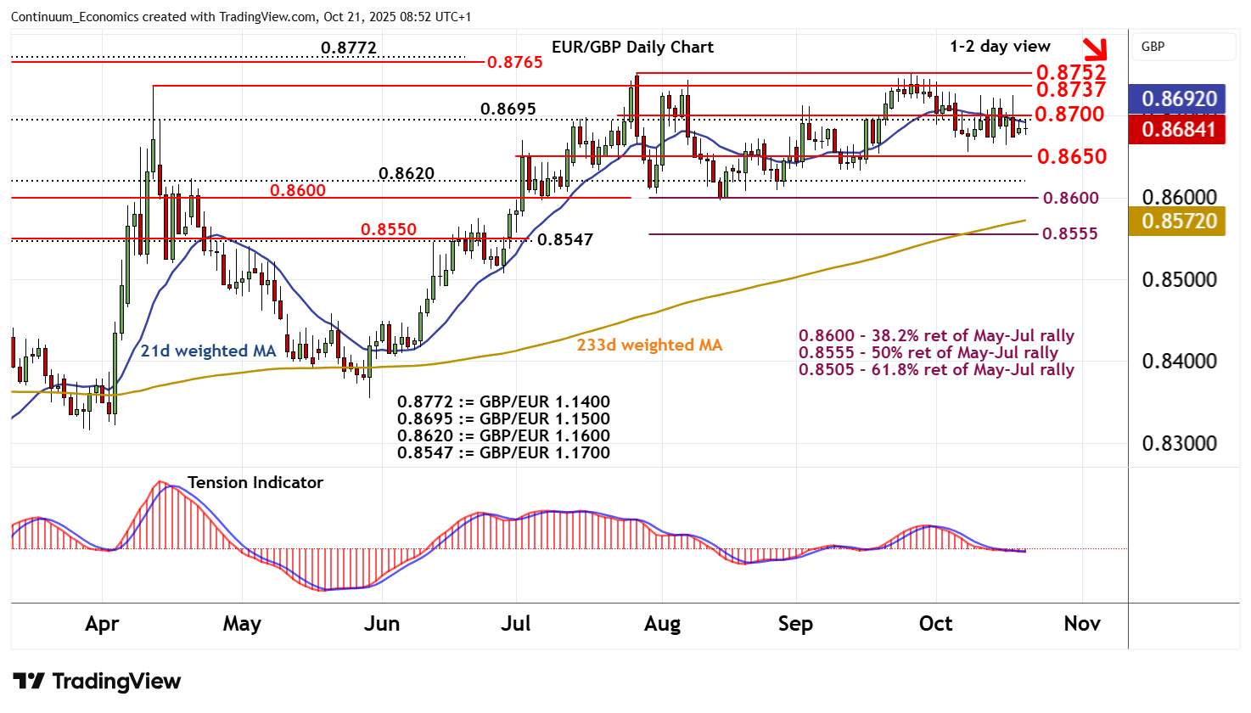
Task: Click the 233d weighted MA label
Action: tap(649, 345)
